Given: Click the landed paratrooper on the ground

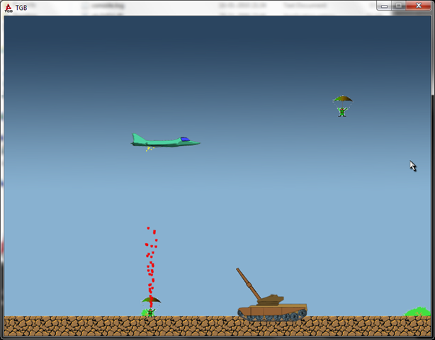Looking at the screenshot, I should tap(150, 310).
